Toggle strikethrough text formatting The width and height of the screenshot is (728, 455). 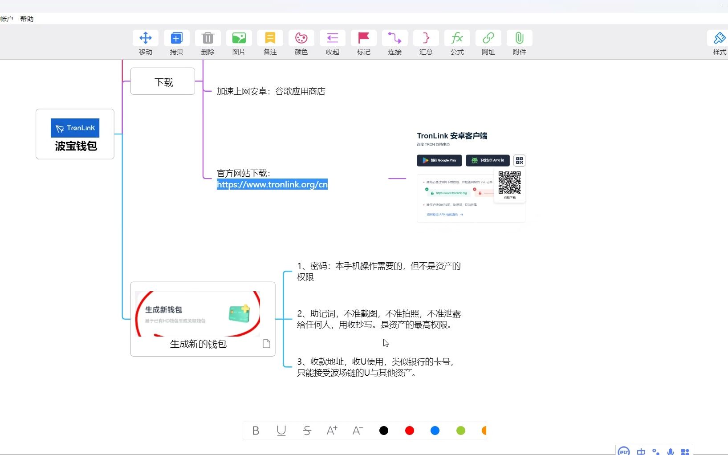[x=307, y=431]
